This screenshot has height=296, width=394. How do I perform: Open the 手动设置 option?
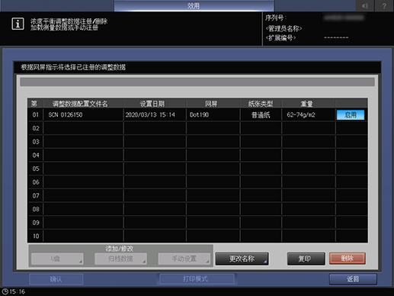click(x=184, y=259)
